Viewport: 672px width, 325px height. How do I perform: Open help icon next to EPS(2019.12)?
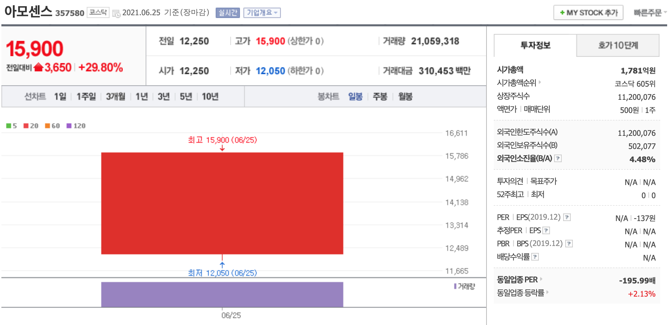pos(567,217)
